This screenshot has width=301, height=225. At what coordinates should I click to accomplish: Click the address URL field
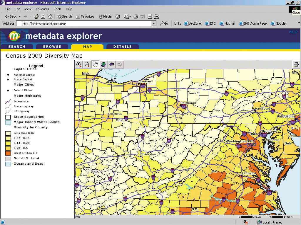(84, 23)
